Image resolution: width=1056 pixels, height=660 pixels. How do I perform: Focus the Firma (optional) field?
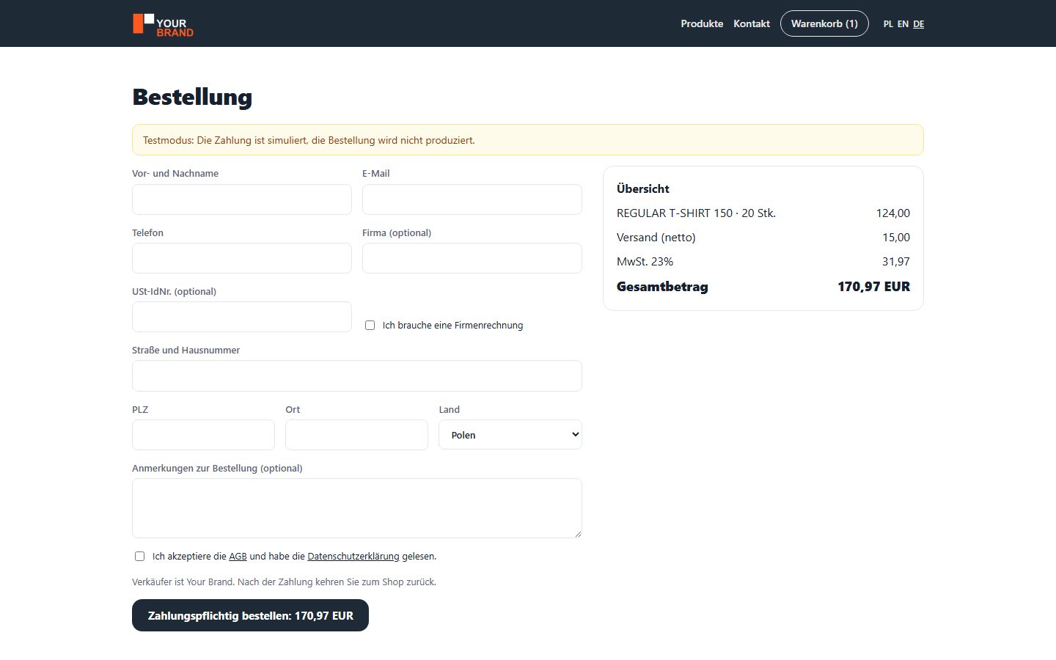tap(472, 258)
